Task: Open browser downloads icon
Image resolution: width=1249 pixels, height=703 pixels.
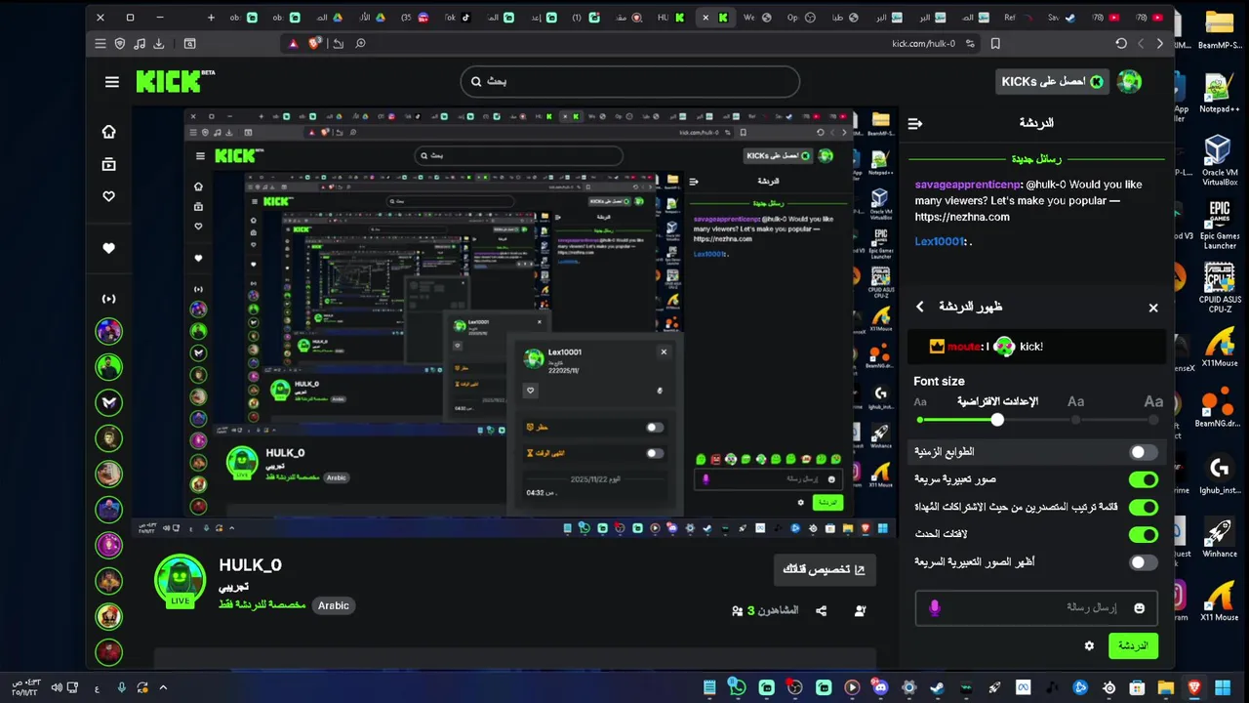Action: click(159, 43)
